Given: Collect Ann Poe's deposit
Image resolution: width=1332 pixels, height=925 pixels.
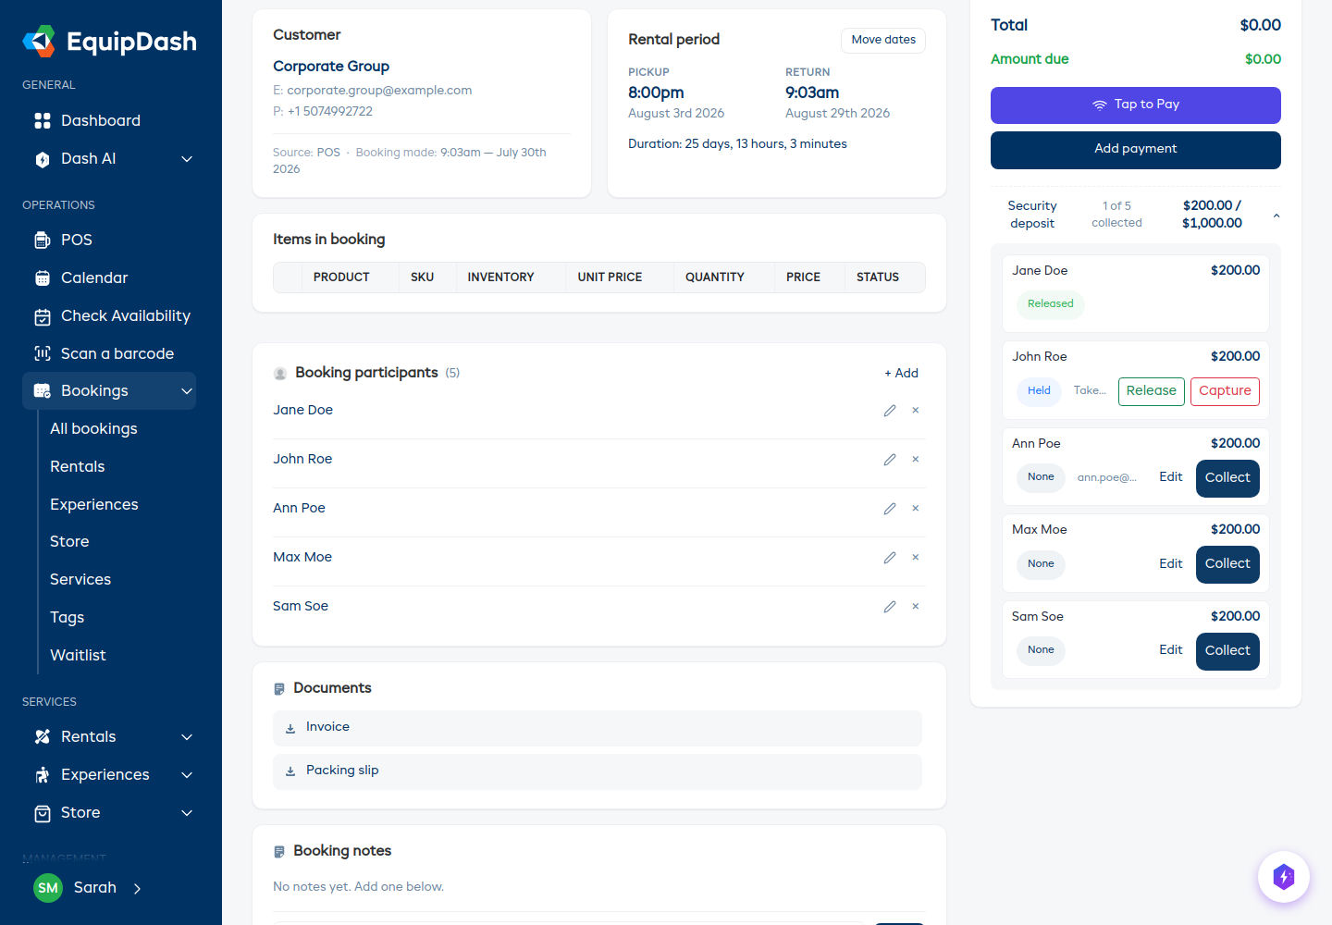Looking at the screenshot, I should (x=1227, y=478).
